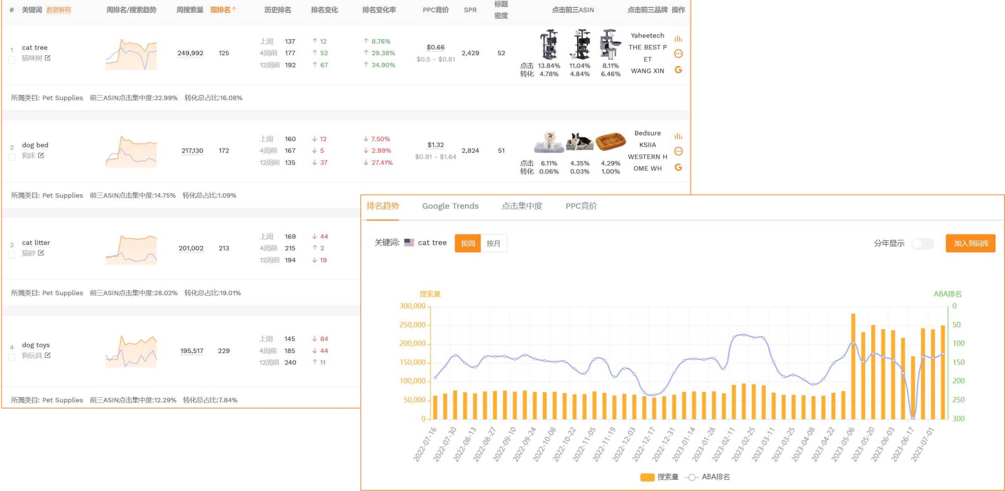Click the first cat tree product thumbnail
This screenshot has width=1005, height=491.
point(549,45)
